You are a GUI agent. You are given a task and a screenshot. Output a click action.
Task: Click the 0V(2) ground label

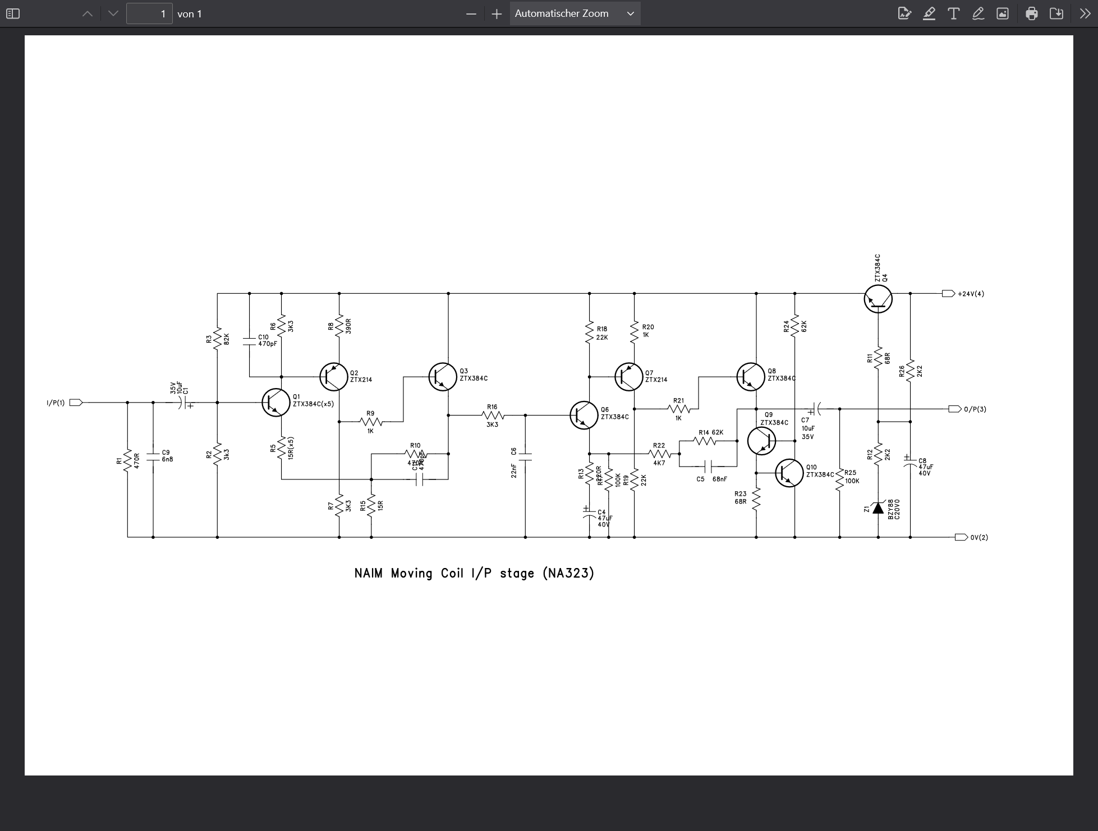coord(979,537)
